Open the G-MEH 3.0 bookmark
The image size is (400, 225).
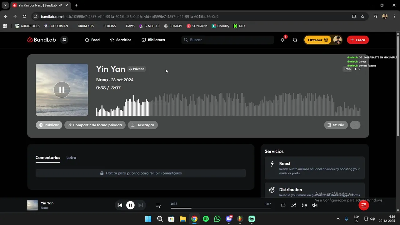pos(149,26)
